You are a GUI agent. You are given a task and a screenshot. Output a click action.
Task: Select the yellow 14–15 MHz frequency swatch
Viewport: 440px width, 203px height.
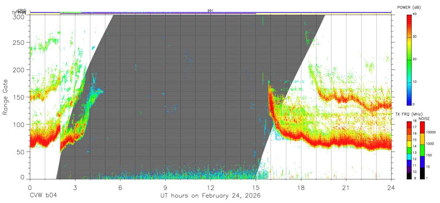pos(410,144)
